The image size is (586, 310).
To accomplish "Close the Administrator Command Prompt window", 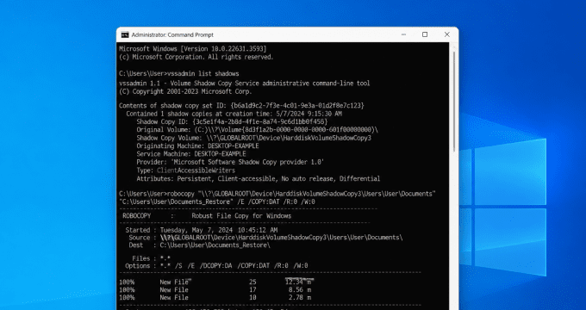I will pyautogui.click(x=447, y=34).
